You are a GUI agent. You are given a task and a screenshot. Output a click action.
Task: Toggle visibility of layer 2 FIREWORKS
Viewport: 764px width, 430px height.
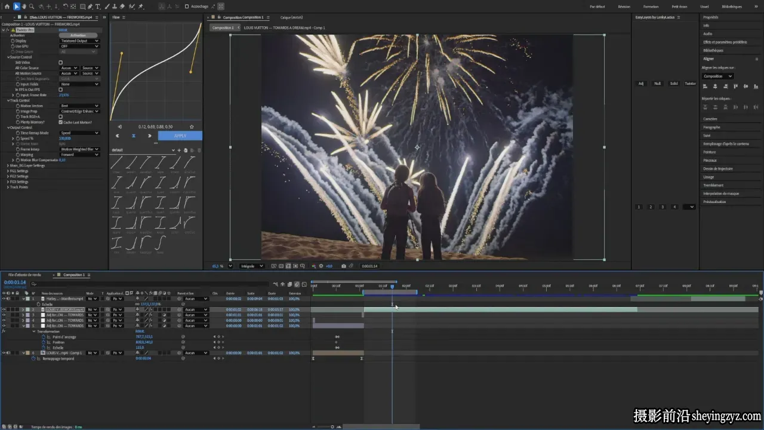pos(4,309)
